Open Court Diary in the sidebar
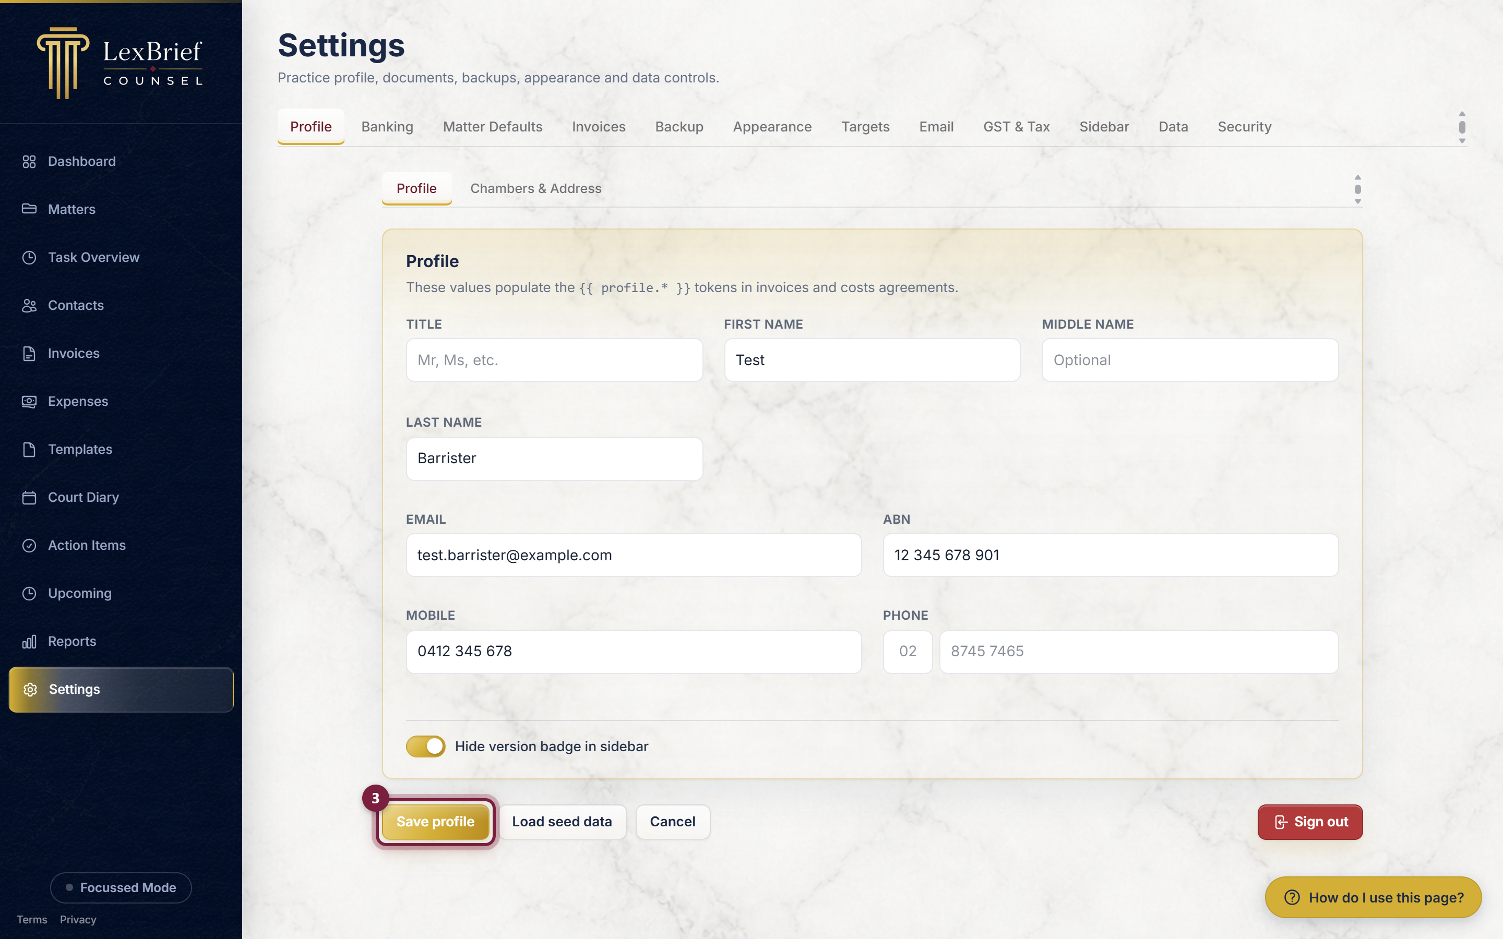Screen dimensions: 1503x939 tap(121, 498)
